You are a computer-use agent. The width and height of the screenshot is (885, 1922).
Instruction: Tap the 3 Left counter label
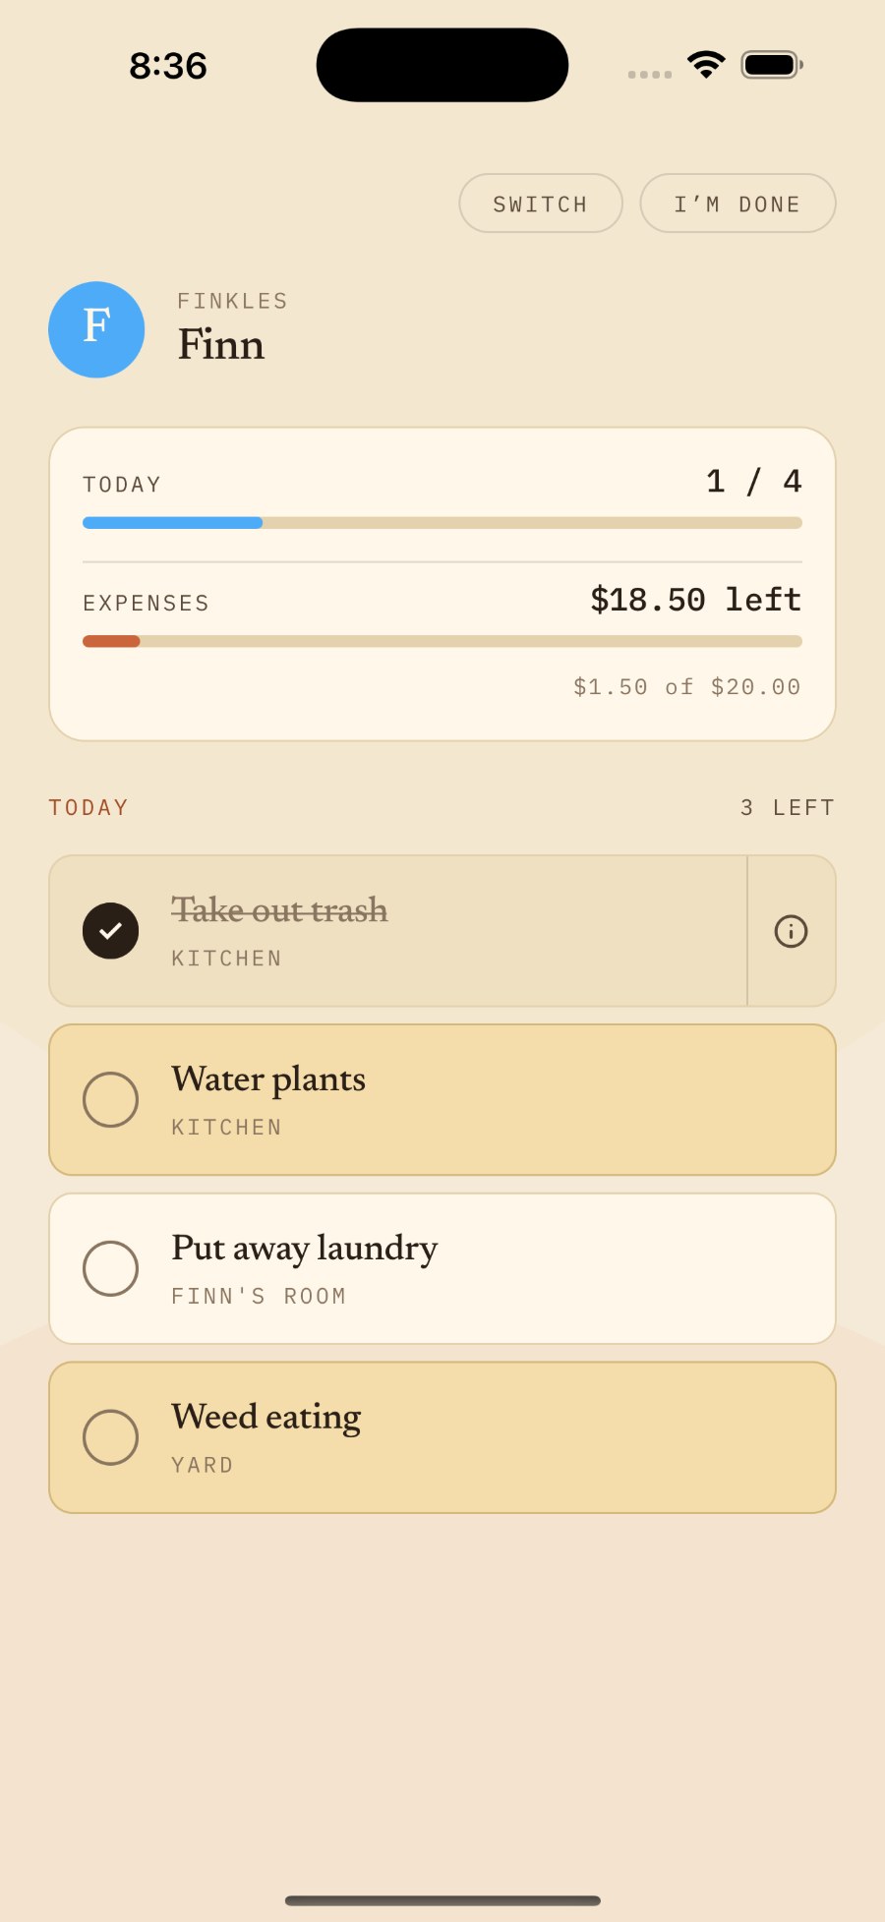coord(787,808)
